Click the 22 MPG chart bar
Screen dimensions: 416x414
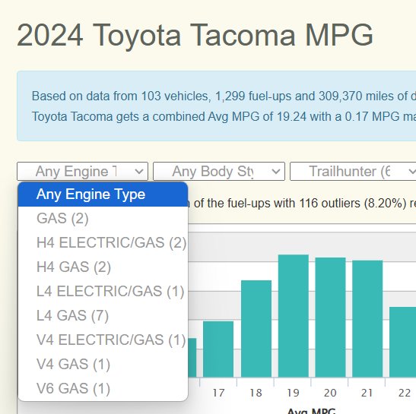[x=403, y=342]
